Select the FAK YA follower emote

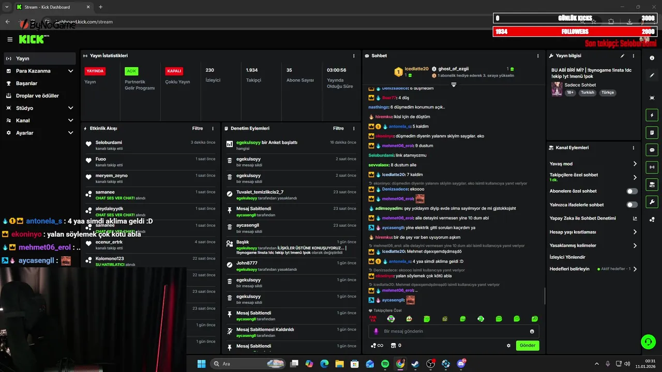[x=372, y=319]
